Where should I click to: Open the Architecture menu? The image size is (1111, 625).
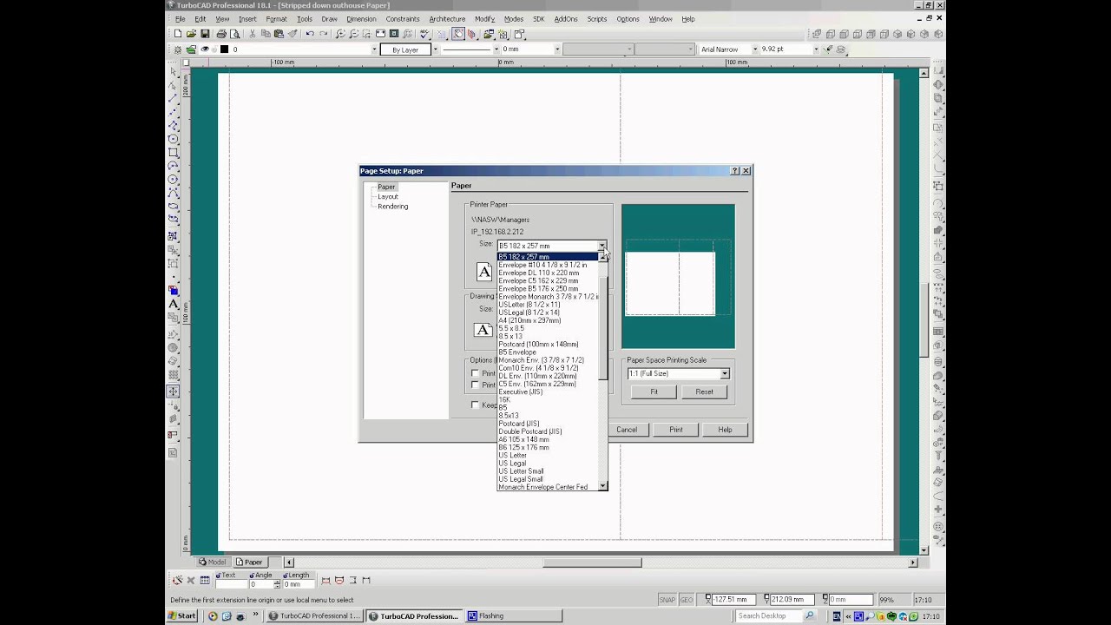point(447,18)
